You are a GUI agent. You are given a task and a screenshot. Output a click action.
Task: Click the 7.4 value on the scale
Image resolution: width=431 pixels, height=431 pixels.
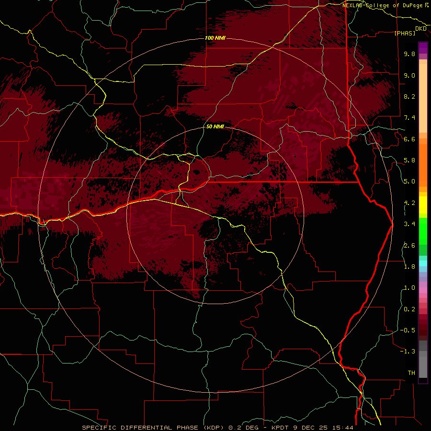point(409,118)
